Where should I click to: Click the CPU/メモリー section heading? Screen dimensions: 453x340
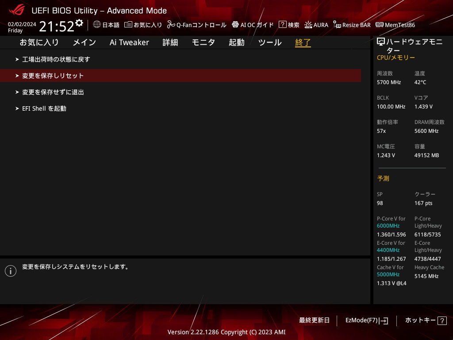pyautogui.click(x=396, y=58)
